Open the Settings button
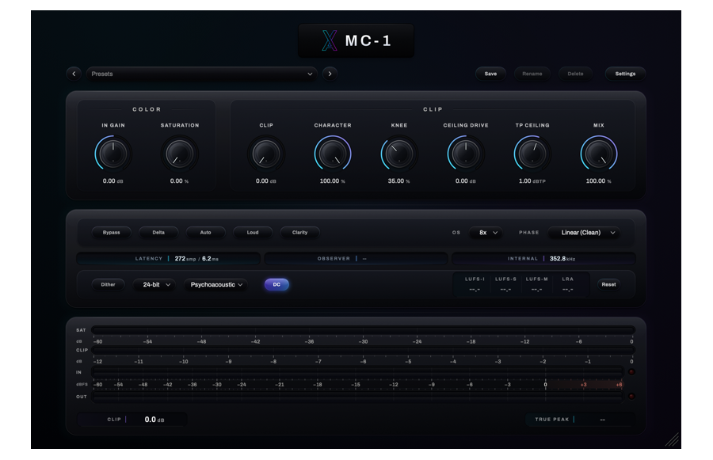Image resolution: width=713 pixels, height=460 pixels. 625,74
